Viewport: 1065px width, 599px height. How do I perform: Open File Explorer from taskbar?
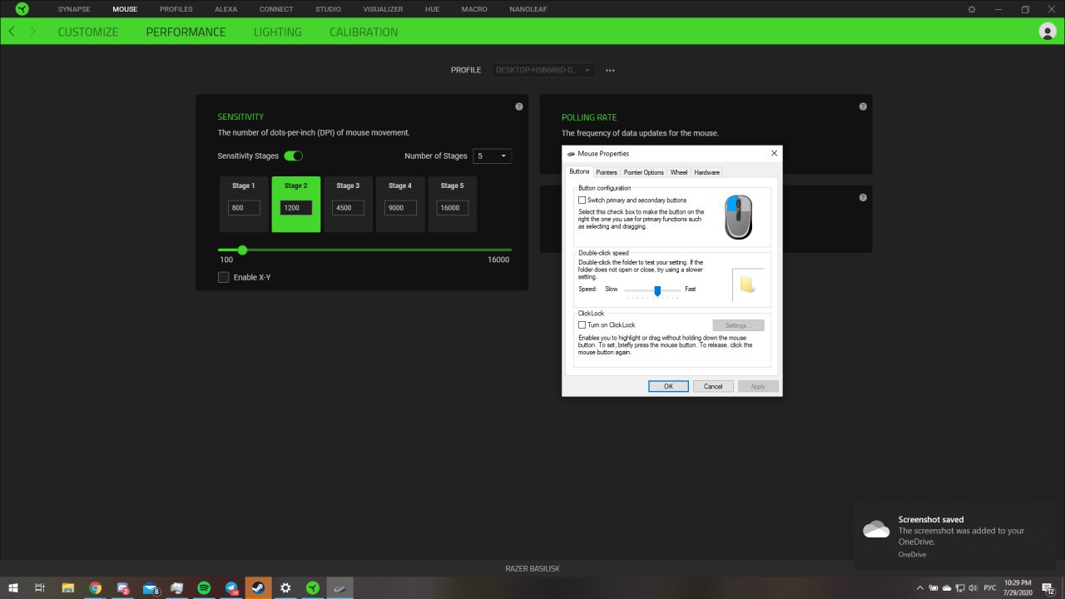(x=68, y=588)
